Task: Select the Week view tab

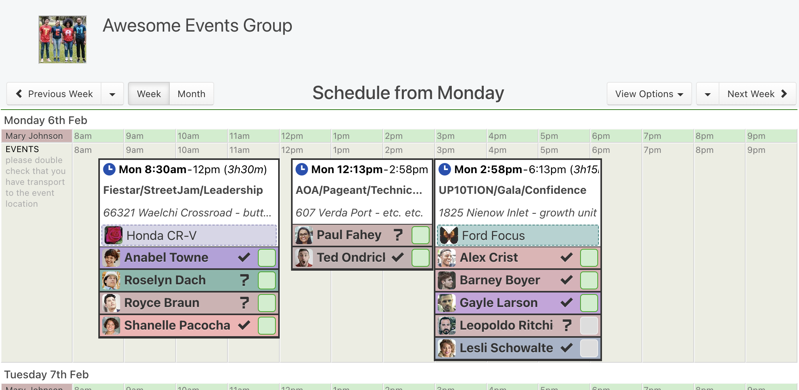Action: click(149, 94)
